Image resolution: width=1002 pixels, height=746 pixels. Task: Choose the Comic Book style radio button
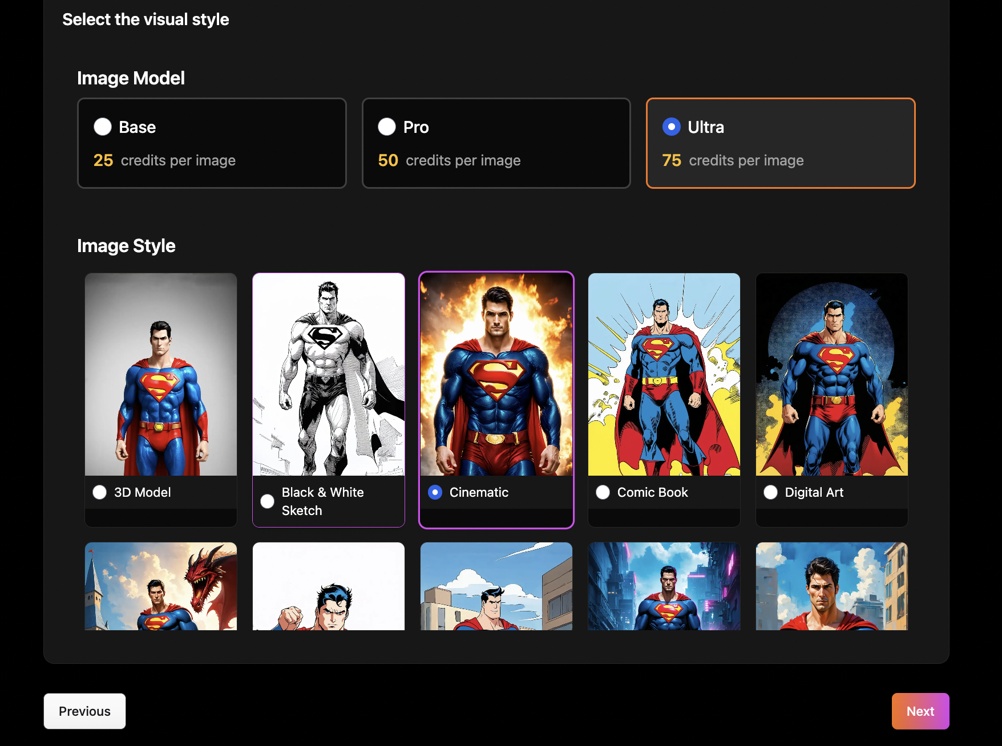tap(603, 492)
